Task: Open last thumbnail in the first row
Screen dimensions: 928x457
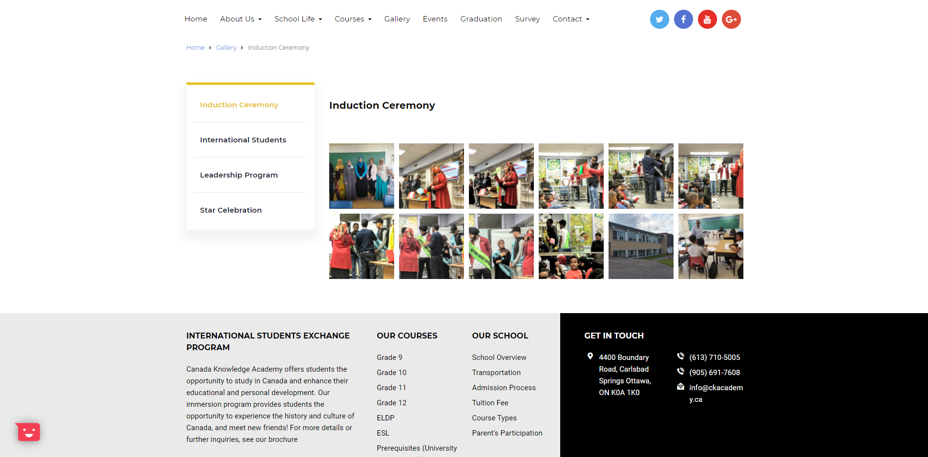Action: [x=711, y=176]
